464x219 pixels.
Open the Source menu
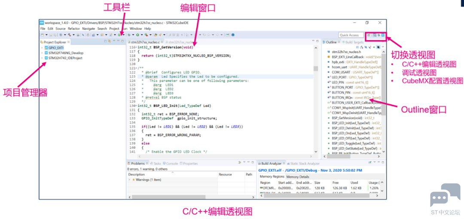tap(61, 29)
